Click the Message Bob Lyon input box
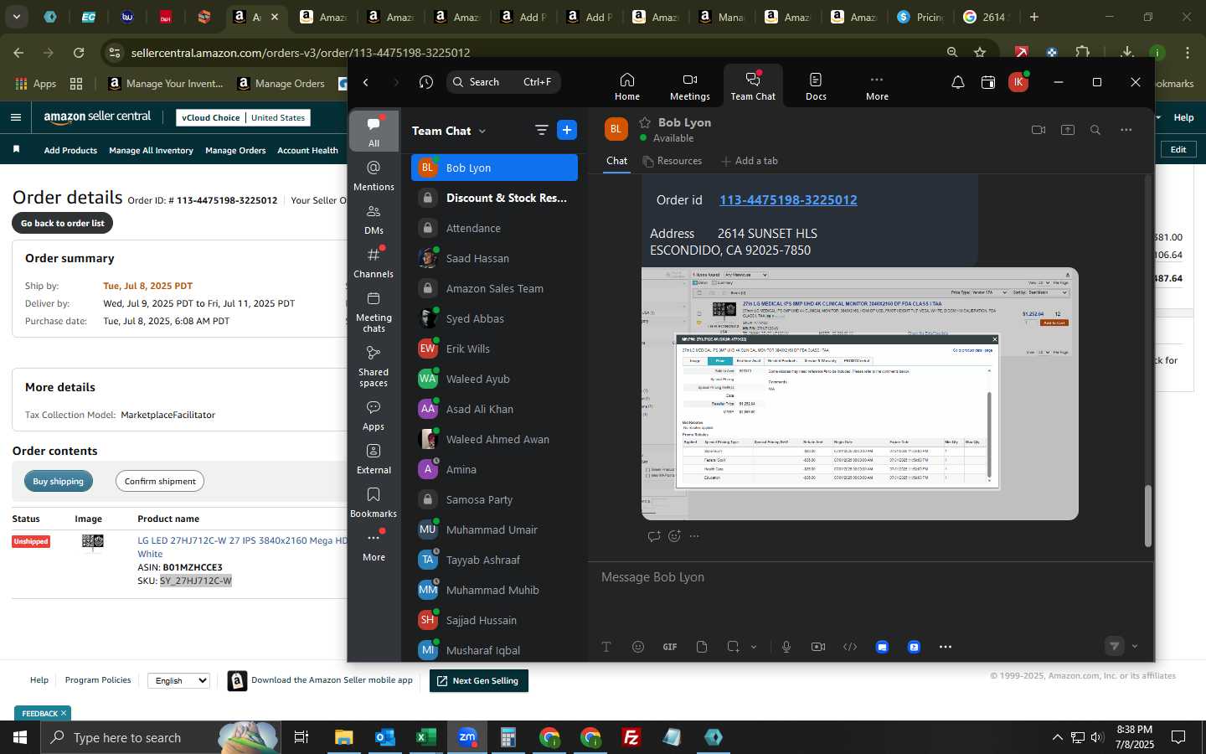1206x754 pixels. click(871, 577)
